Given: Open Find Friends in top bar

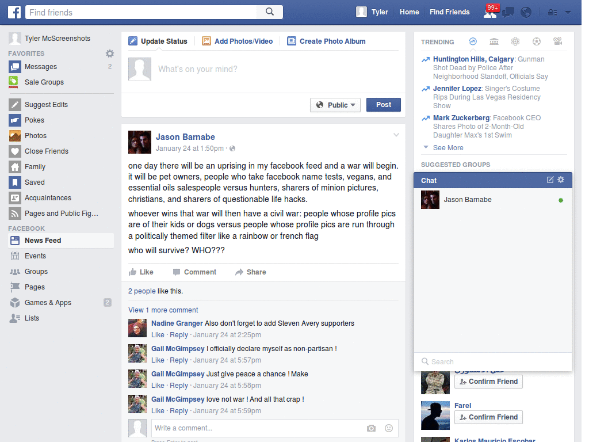Looking at the screenshot, I should click(449, 12).
